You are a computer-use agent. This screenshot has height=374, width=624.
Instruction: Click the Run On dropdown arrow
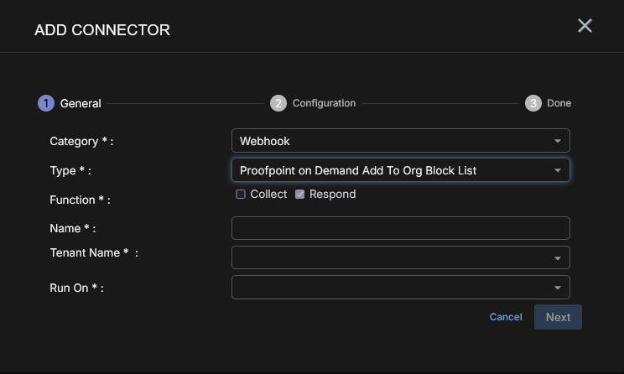click(558, 288)
